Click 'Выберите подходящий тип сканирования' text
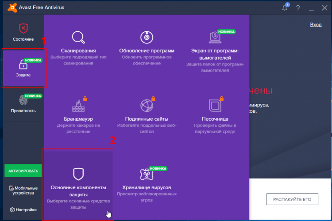332x221 pixels. pyautogui.click(x=78, y=60)
